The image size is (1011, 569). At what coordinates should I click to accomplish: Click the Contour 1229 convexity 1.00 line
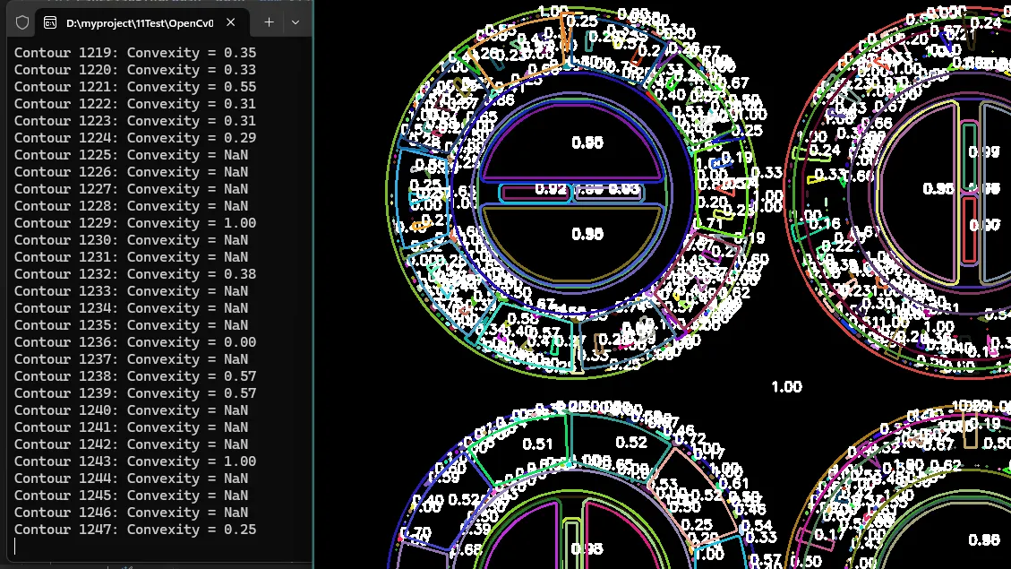[x=135, y=223]
